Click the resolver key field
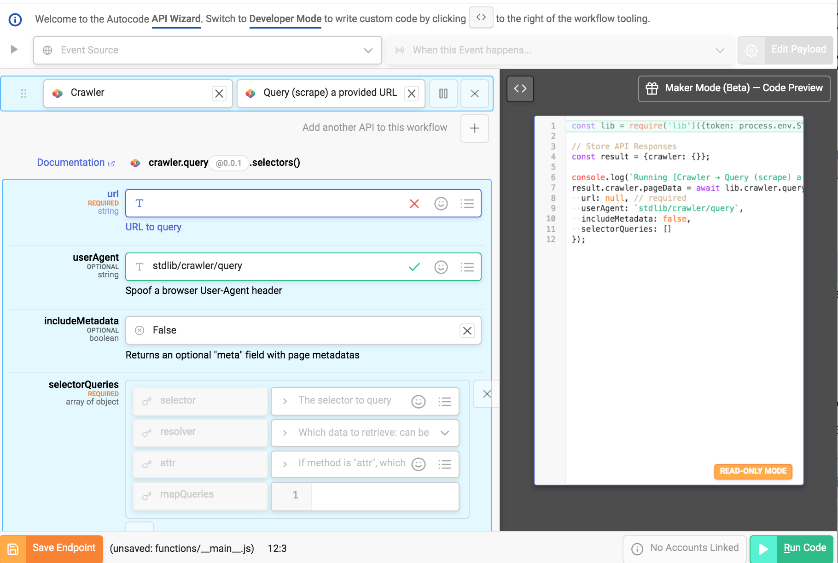This screenshot has width=838, height=563. click(x=200, y=432)
